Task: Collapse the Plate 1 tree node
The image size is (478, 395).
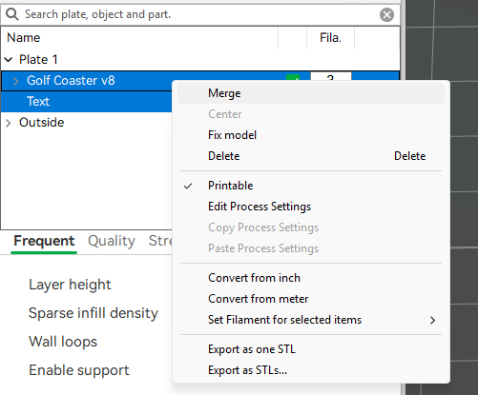Action: (9, 59)
